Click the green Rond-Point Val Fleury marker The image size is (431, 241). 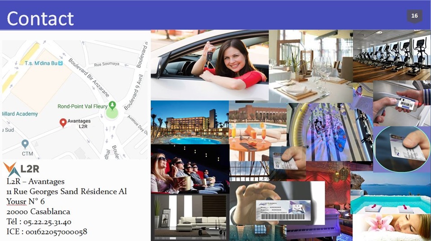click(112, 106)
